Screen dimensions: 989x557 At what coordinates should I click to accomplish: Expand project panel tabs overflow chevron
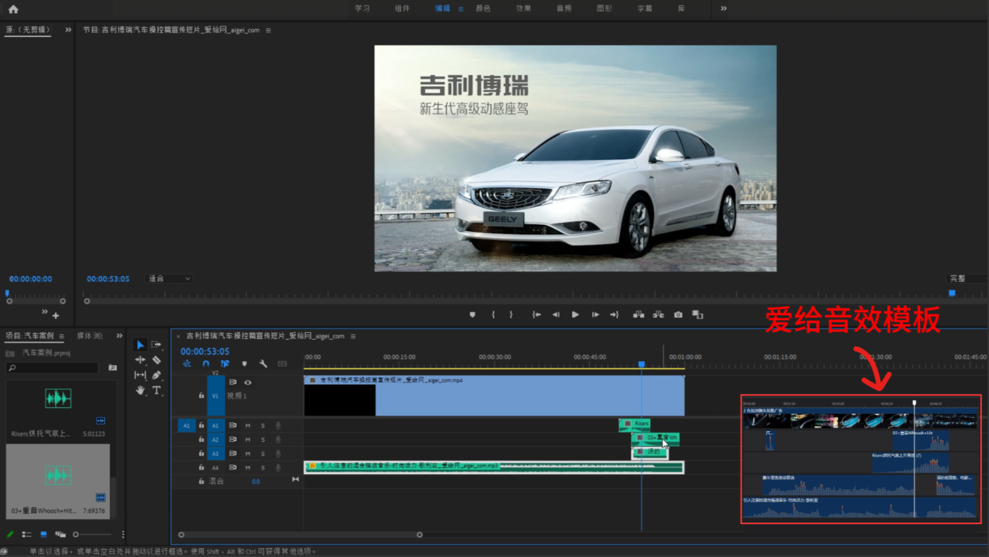120,336
